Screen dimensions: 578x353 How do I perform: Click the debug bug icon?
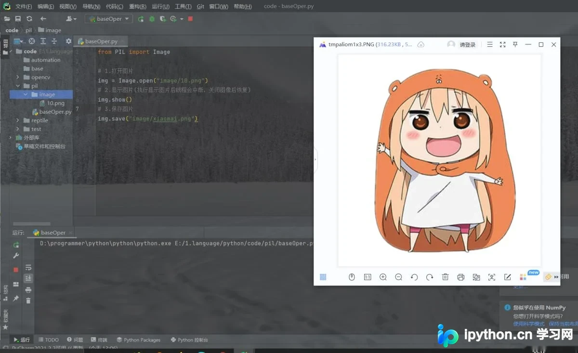[x=152, y=19]
